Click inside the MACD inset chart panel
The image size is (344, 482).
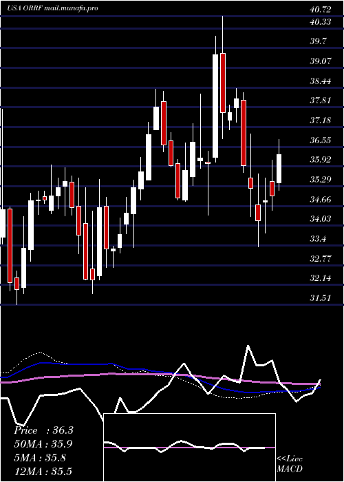[190, 448]
